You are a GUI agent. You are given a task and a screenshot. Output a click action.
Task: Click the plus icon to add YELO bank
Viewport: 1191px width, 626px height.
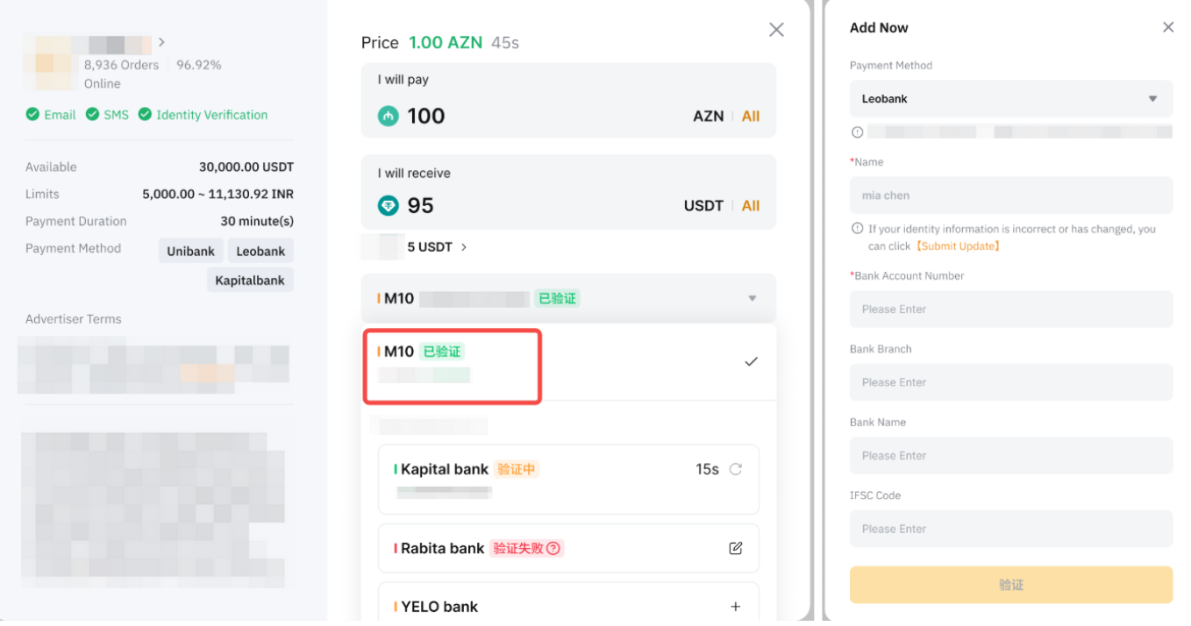(735, 607)
